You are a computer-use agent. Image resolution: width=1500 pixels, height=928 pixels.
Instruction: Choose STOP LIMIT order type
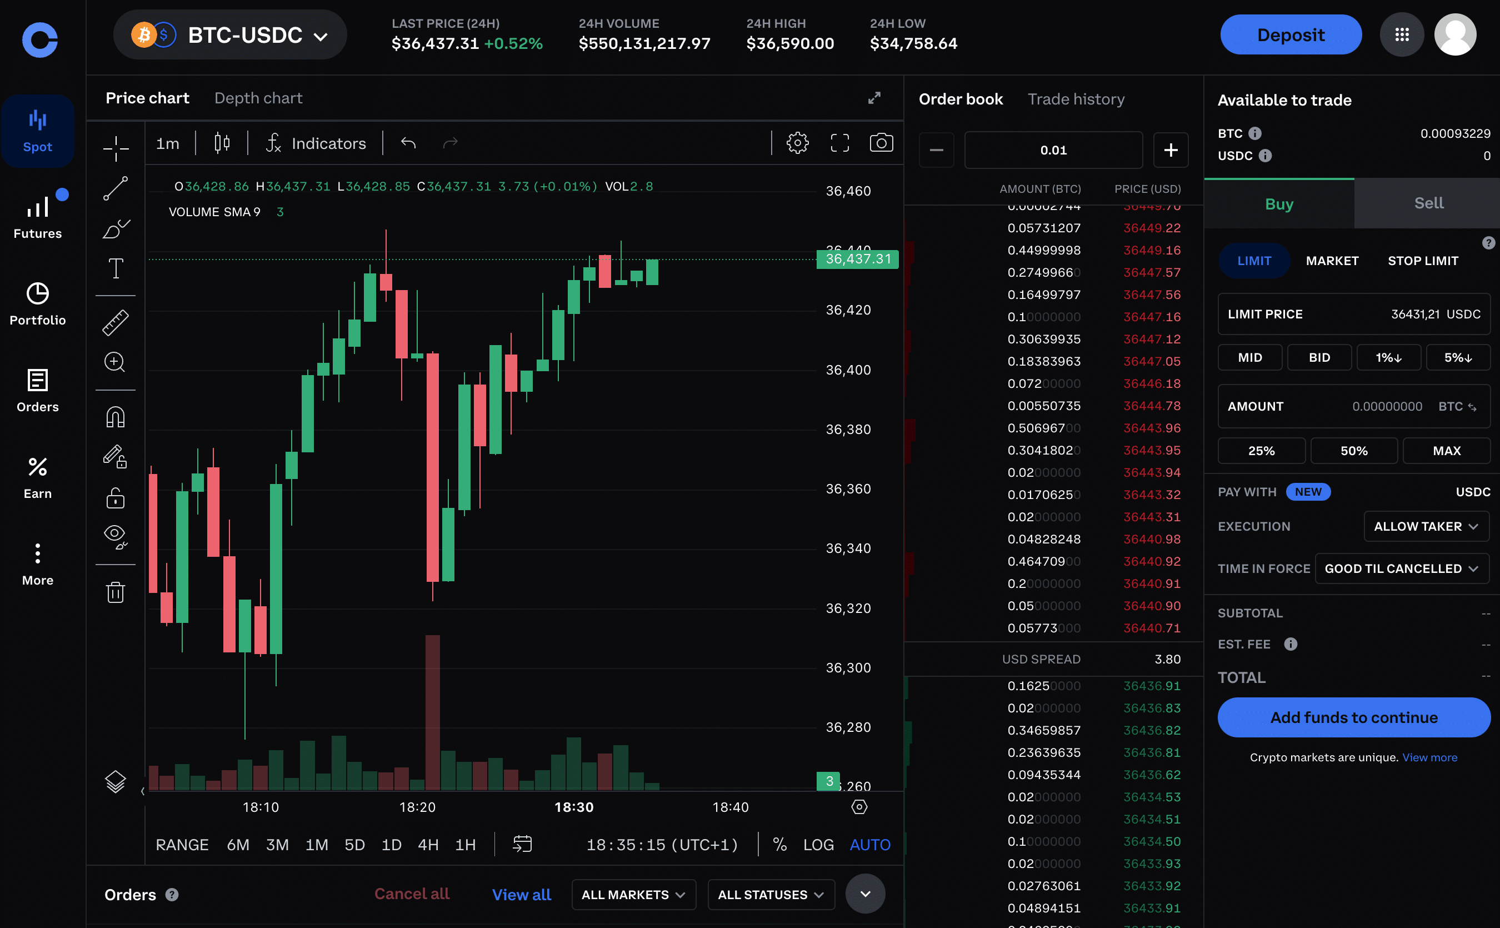1423,261
